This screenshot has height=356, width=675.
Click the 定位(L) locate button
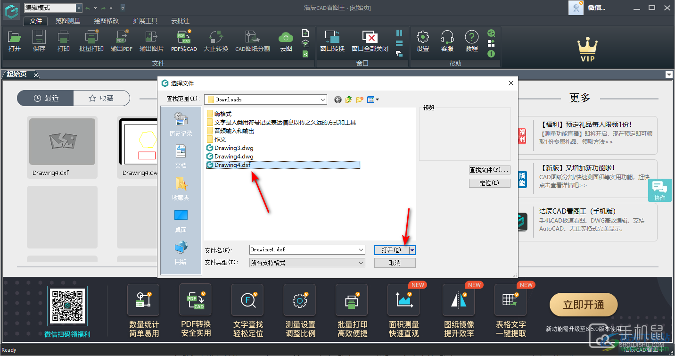click(489, 182)
